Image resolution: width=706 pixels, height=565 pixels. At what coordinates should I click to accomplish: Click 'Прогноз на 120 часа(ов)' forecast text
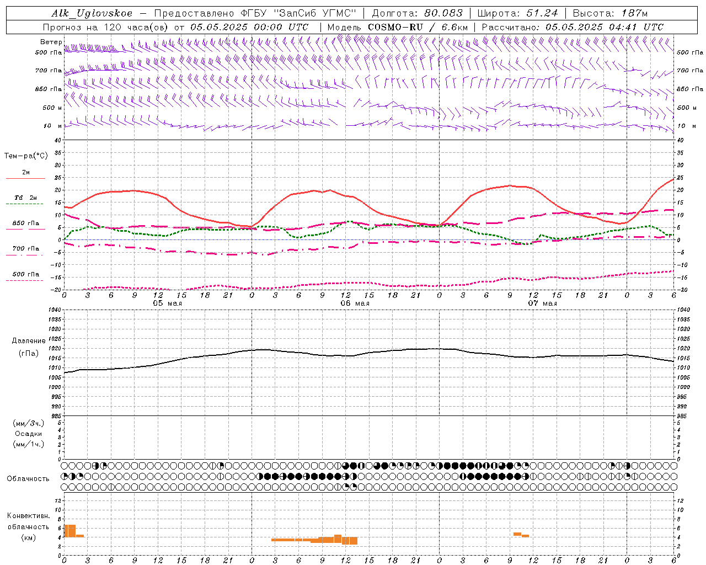(106, 27)
